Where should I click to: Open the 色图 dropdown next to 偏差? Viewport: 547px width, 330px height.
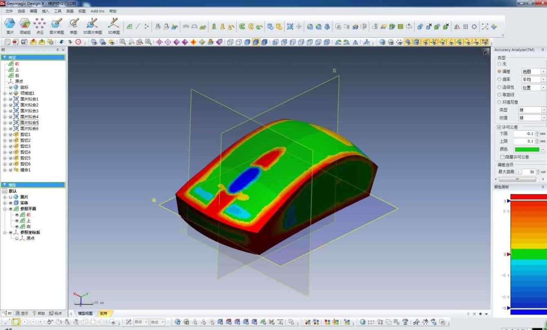click(x=534, y=71)
